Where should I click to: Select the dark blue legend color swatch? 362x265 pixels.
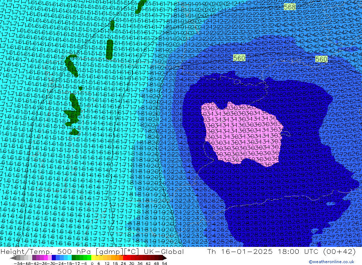[x=54, y=258]
